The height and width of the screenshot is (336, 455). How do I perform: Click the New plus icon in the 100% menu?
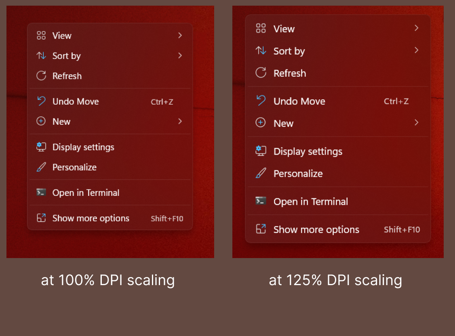pyautogui.click(x=41, y=121)
